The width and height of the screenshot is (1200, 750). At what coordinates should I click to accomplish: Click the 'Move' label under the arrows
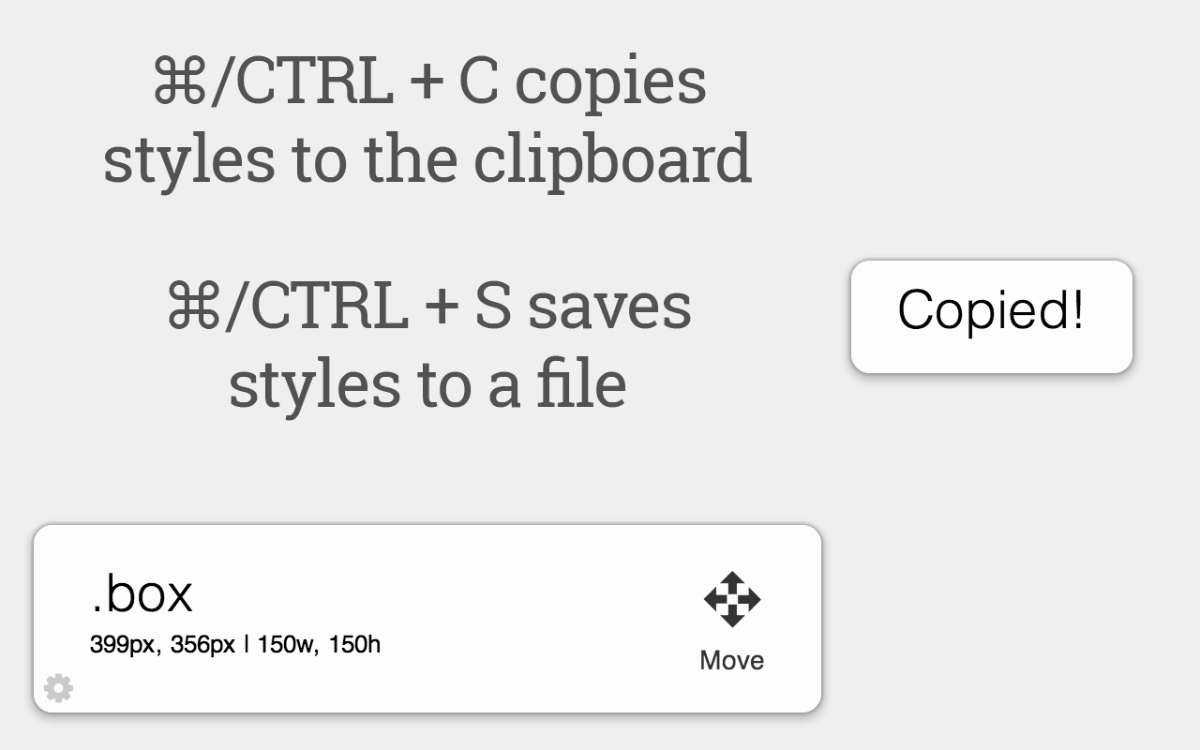(731, 660)
